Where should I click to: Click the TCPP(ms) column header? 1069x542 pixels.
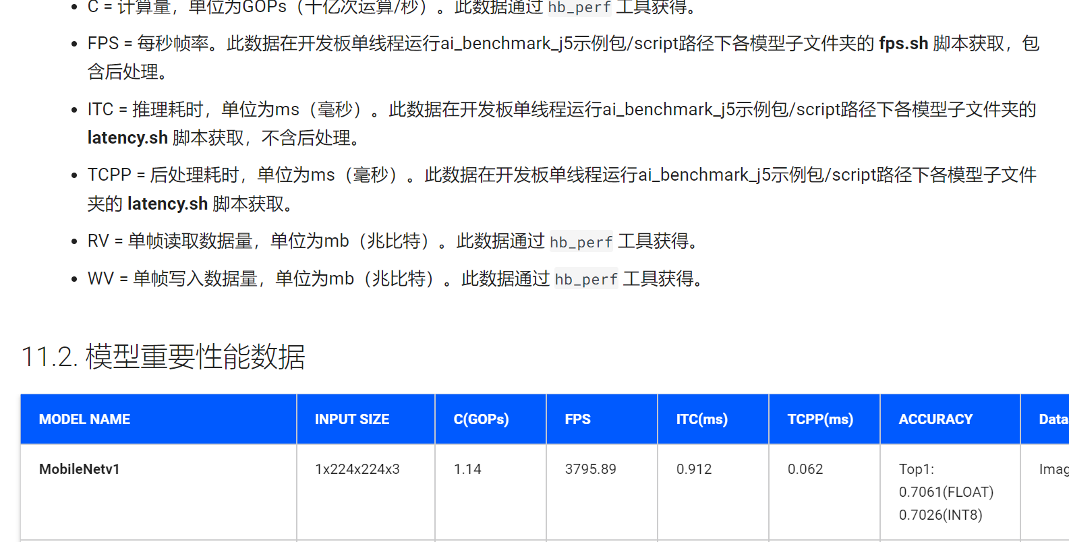pyautogui.click(x=820, y=419)
